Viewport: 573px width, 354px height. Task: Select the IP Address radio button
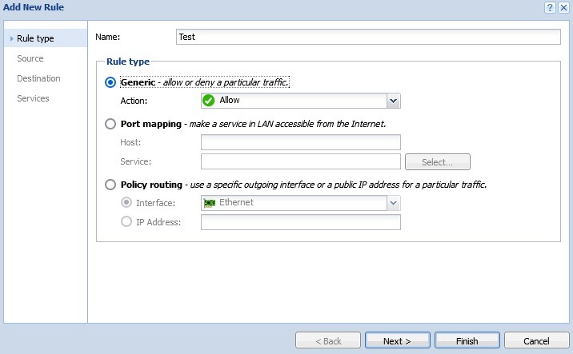point(126,222)
